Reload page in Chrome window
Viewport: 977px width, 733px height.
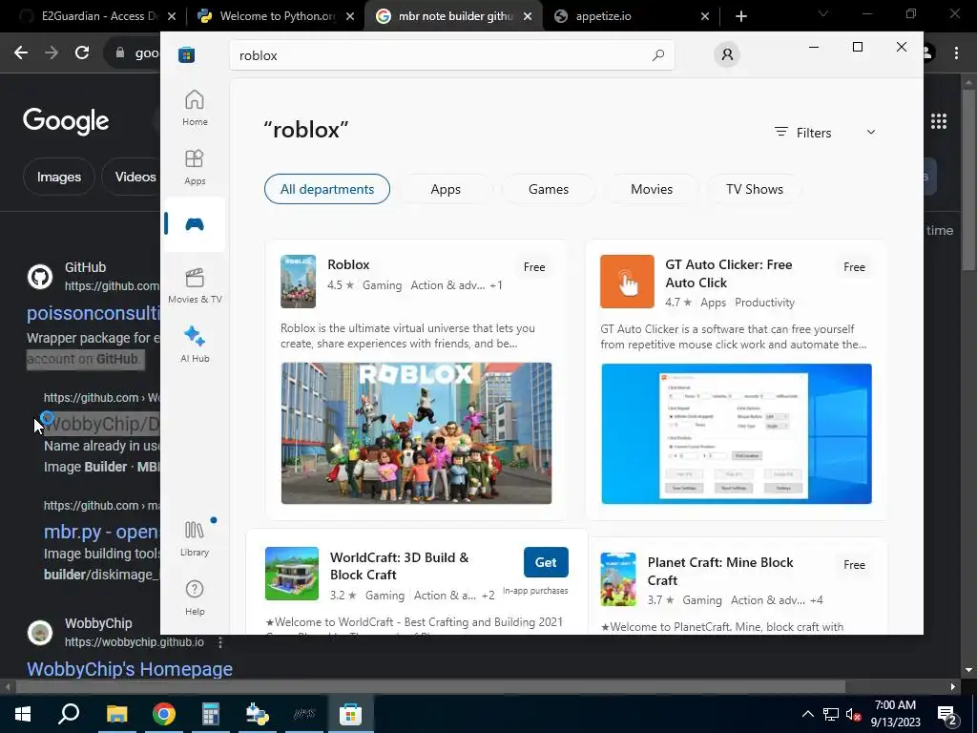pos(82,52)
